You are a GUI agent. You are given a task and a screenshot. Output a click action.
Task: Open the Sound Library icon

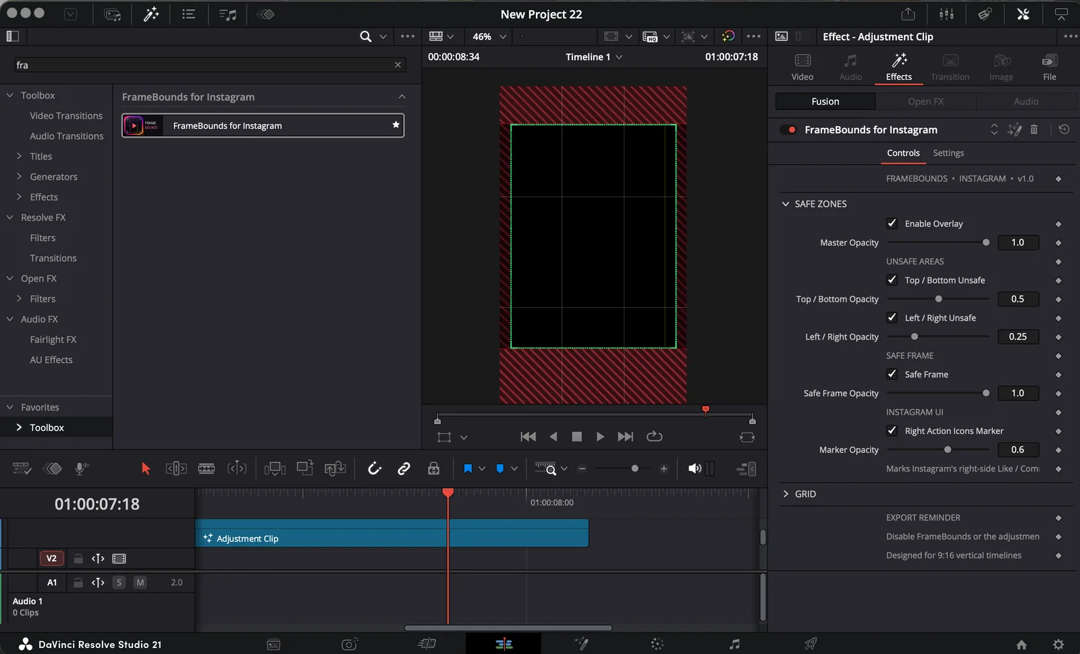pos(227,14)
